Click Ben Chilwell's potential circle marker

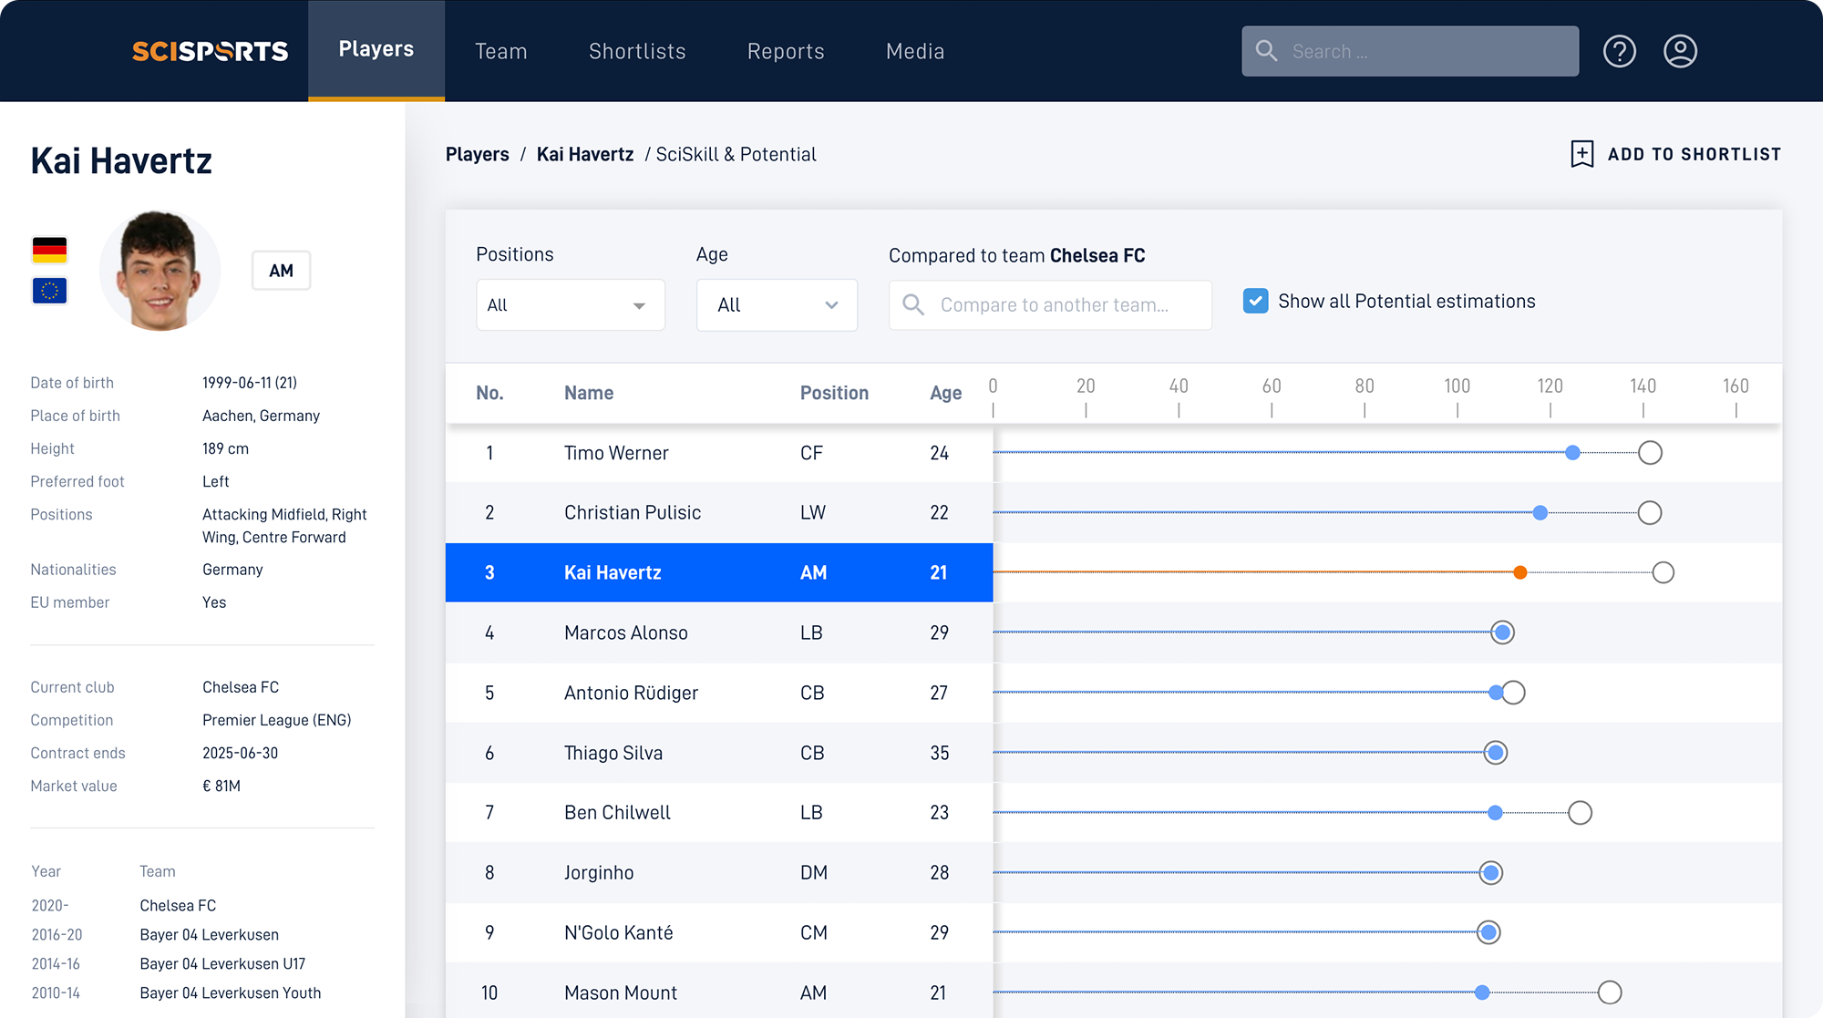1580,812
